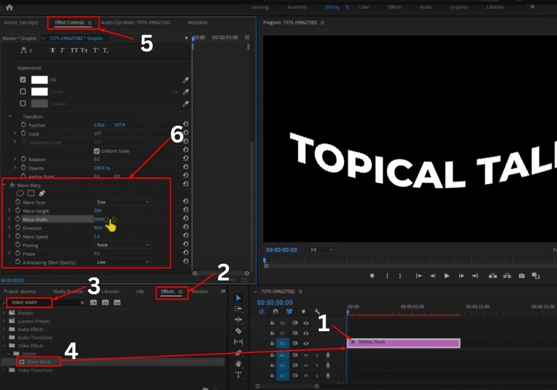Click the Fill color swatch

(x=40, y=80)
